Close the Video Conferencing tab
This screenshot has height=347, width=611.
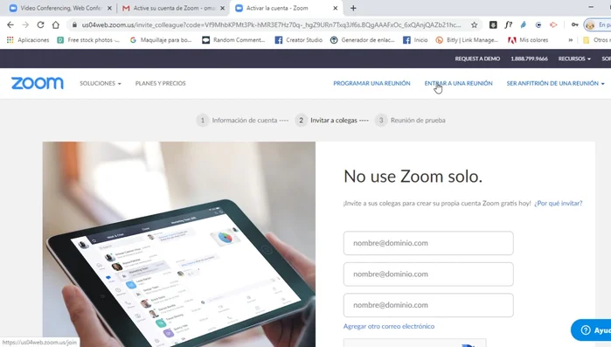[x=109, y=8]
